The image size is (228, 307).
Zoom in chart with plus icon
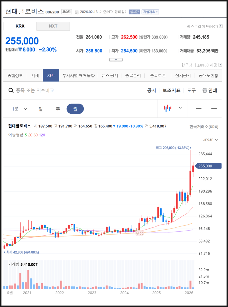(214, 109)
